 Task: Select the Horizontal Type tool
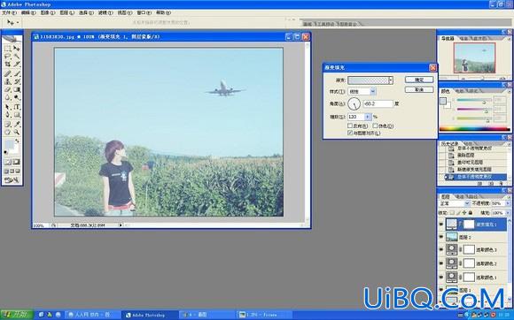coord(16,107)
